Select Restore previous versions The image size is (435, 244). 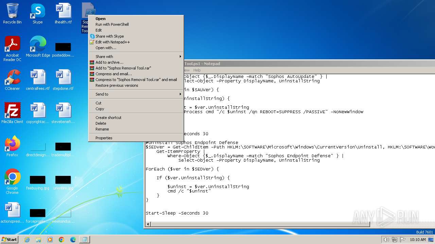point(136,85)
